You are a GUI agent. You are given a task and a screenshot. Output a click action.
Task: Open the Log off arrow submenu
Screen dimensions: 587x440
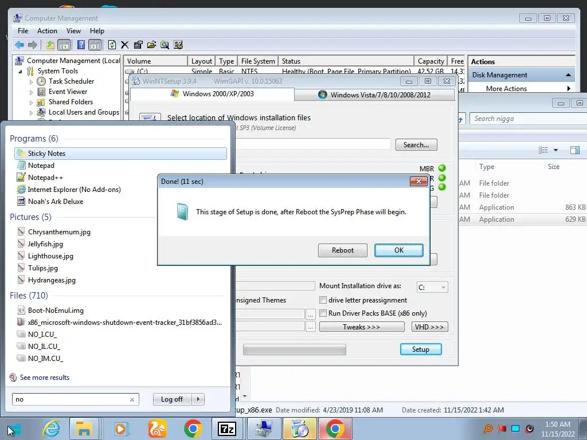[x=198, y=399]
